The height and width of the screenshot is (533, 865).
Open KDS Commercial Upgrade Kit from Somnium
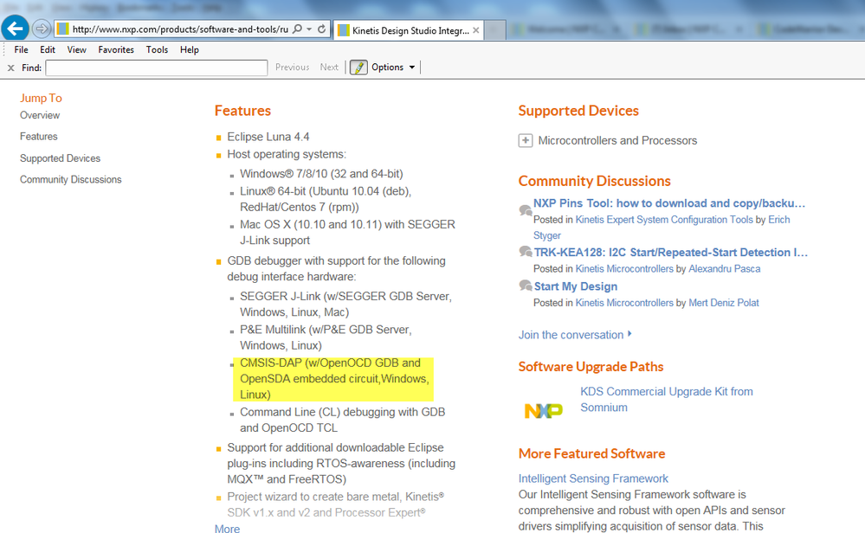667,400
